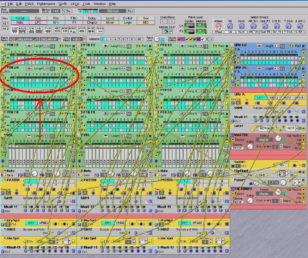Screen dimensions: 308x258
Task: Click the MASTER module Swing knob
Action: tap(250, 147)
